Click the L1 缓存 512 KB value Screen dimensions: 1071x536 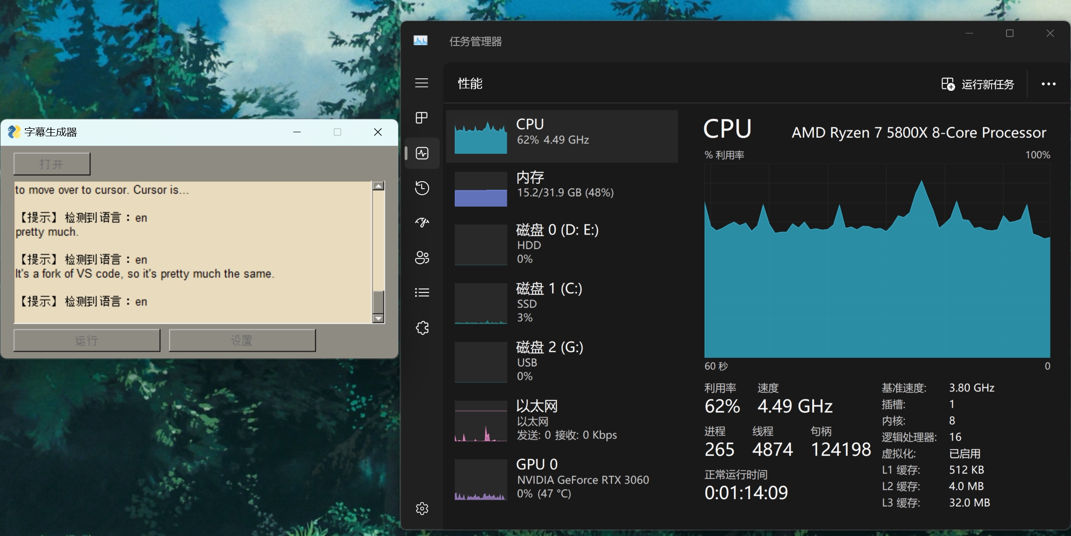click(x=967, y=470)
